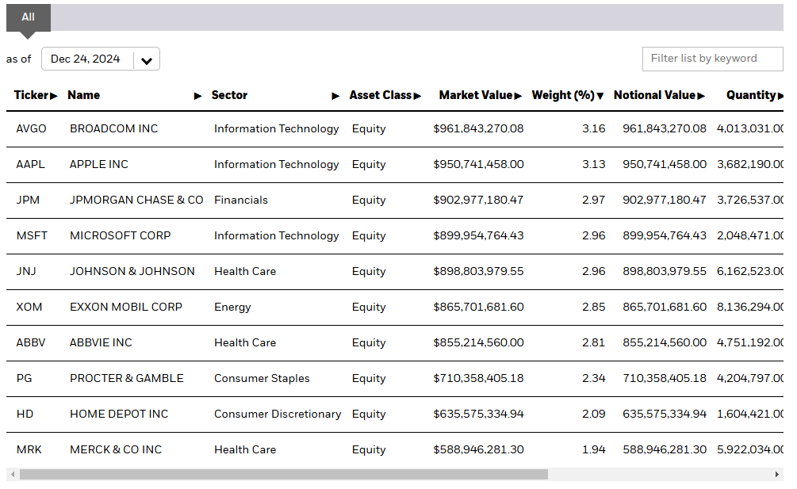This screenshot has width=797, height=489.
Task: Click the Equity cell in the Merck row
Action: tap(369, 450)
